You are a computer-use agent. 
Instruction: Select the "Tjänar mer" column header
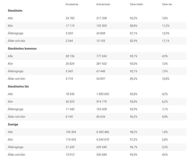click(167, 4)
